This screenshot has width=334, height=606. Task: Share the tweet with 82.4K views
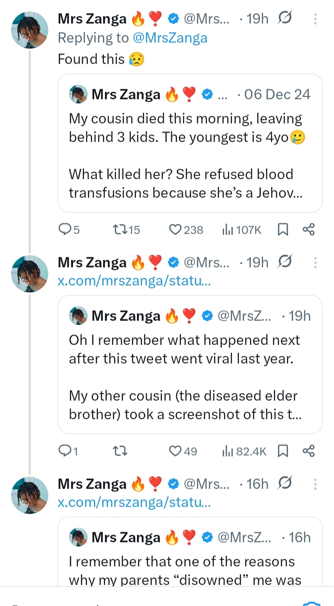[308, 451]
